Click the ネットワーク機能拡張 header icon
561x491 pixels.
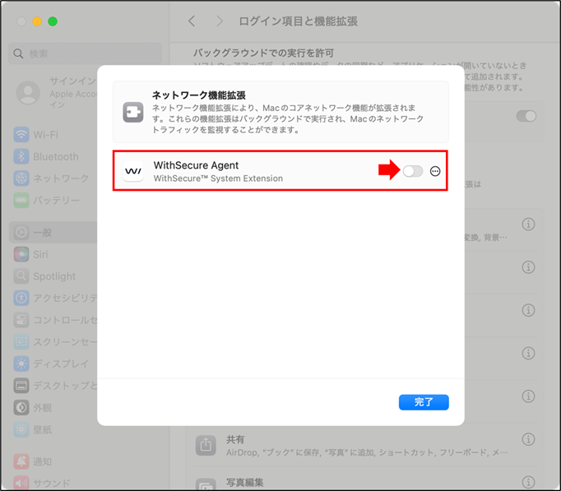coord(133,112)
